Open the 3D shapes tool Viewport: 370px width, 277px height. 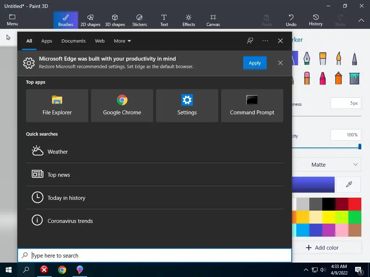click(115, 20)
